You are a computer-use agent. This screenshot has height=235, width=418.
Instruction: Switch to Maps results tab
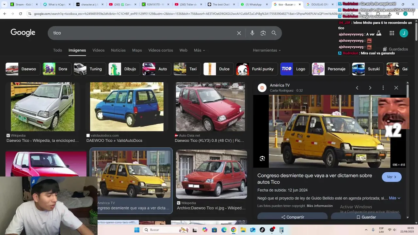pyautogui.click(x=137, y=50)
